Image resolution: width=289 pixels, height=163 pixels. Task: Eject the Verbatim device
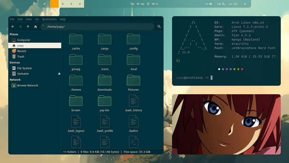59,74
